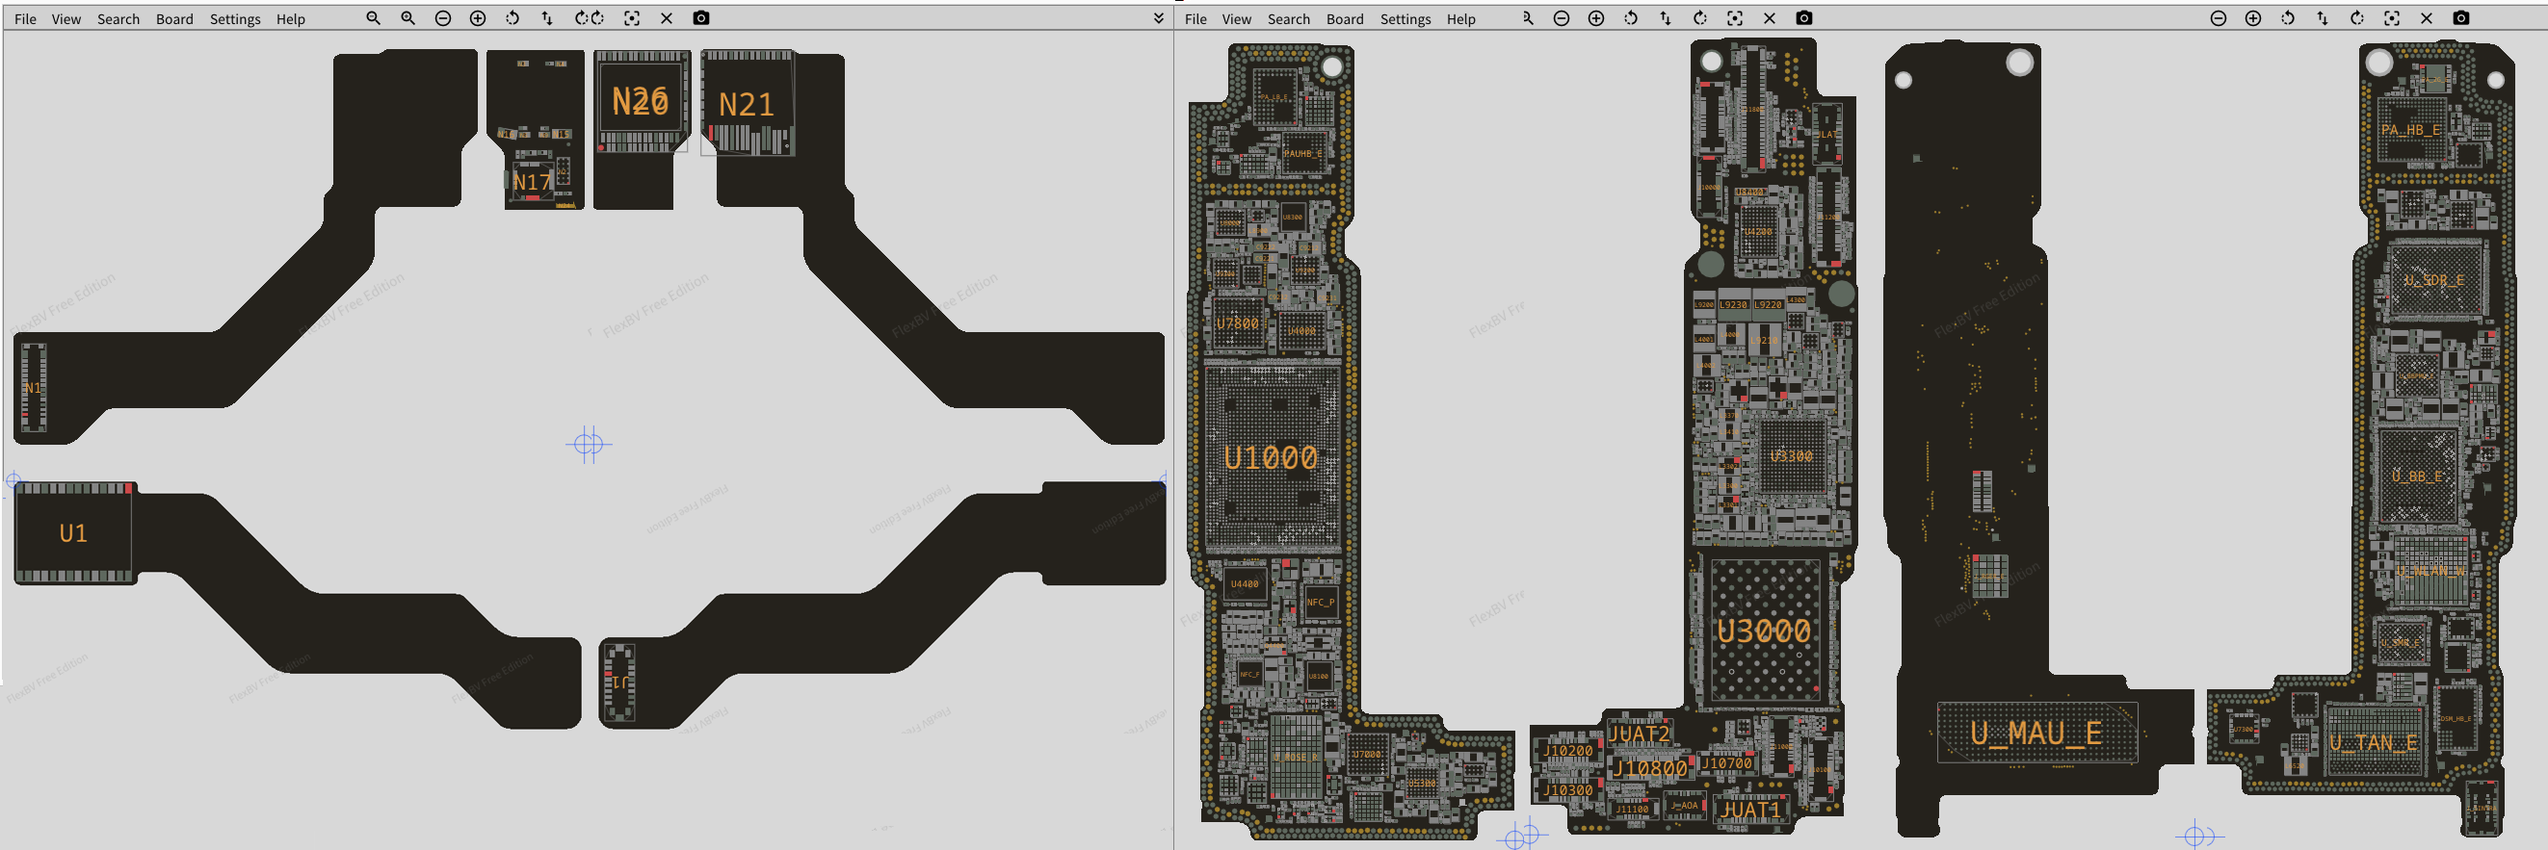This screenshot has height=850, width=2548.
Task: Click the first magnifier icon in the flex cable viewer
Action: (x=373, y=17)
